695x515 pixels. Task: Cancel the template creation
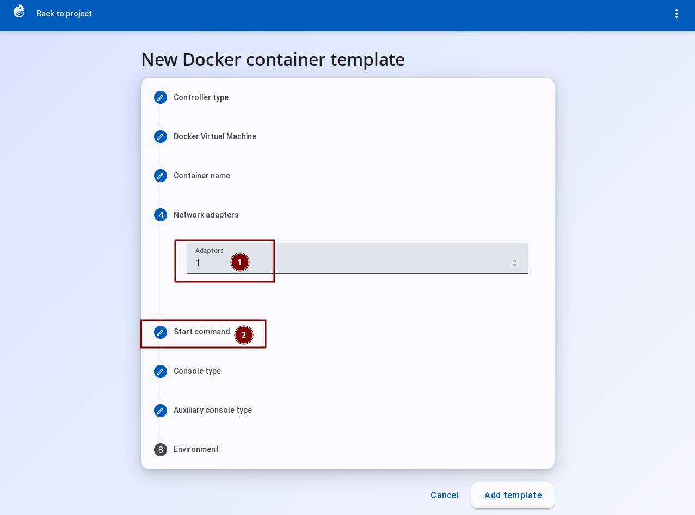(x=444, y=495)
